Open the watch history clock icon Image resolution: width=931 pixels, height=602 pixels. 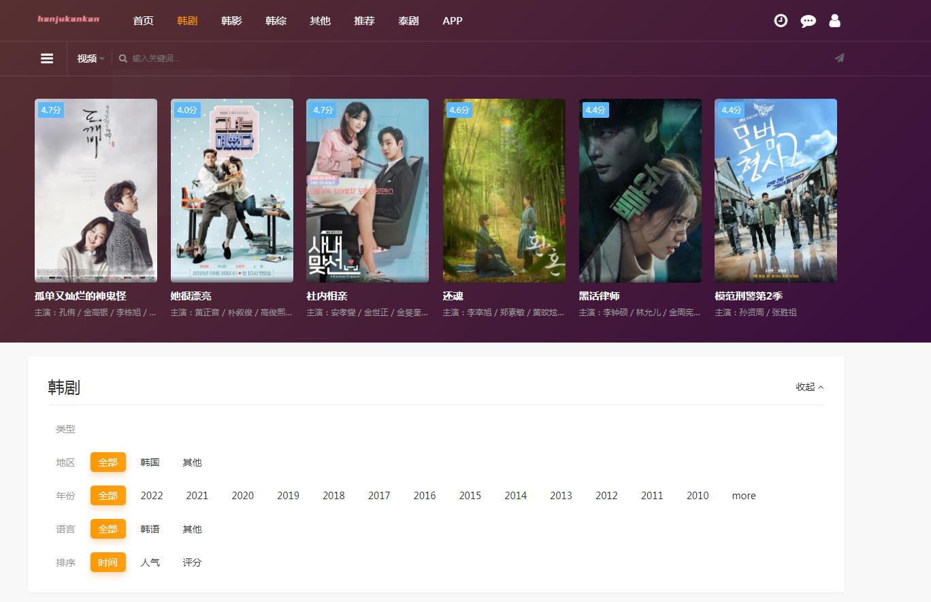point(781,20)
